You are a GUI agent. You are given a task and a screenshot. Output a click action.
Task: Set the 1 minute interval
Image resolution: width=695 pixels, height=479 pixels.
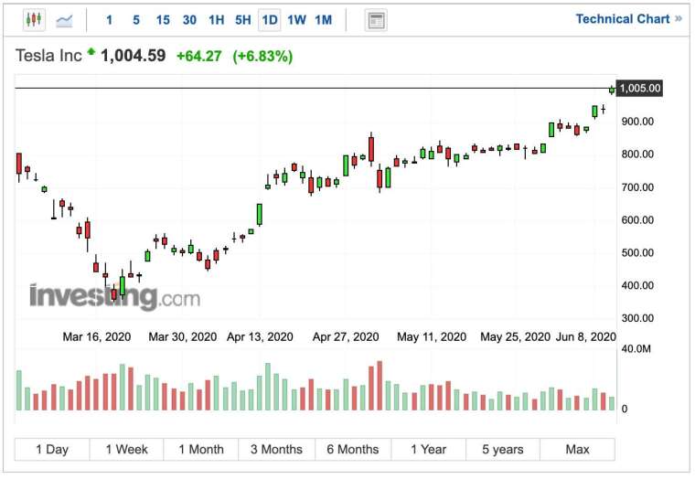(x=109, y=20)
